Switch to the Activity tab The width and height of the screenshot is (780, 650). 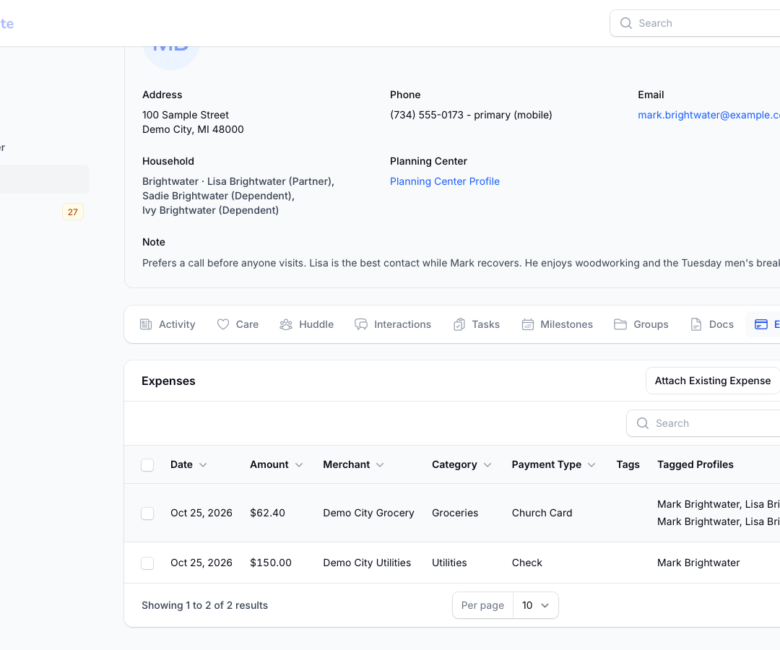point(168,324)
